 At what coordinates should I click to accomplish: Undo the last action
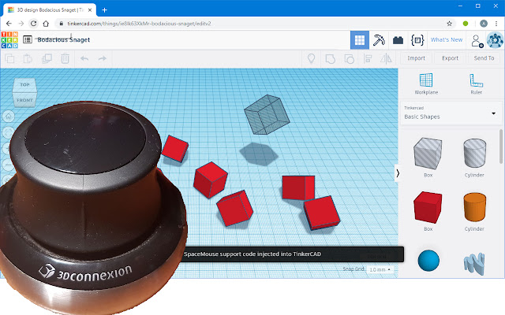click(84, 58)
